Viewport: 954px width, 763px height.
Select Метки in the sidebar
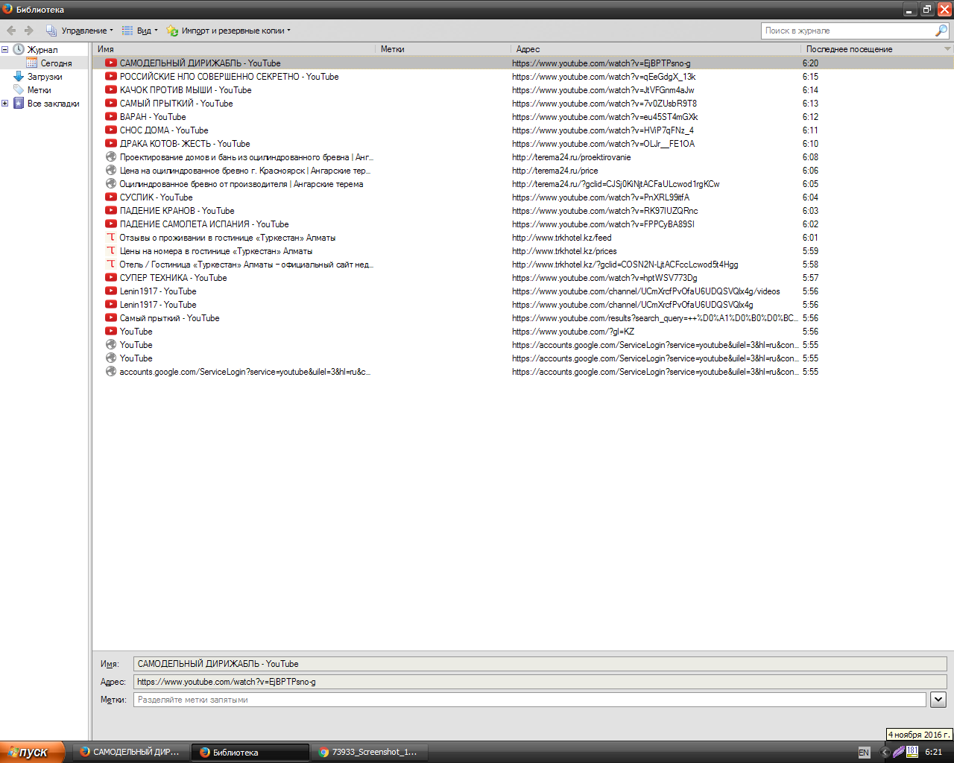point(39,90)
